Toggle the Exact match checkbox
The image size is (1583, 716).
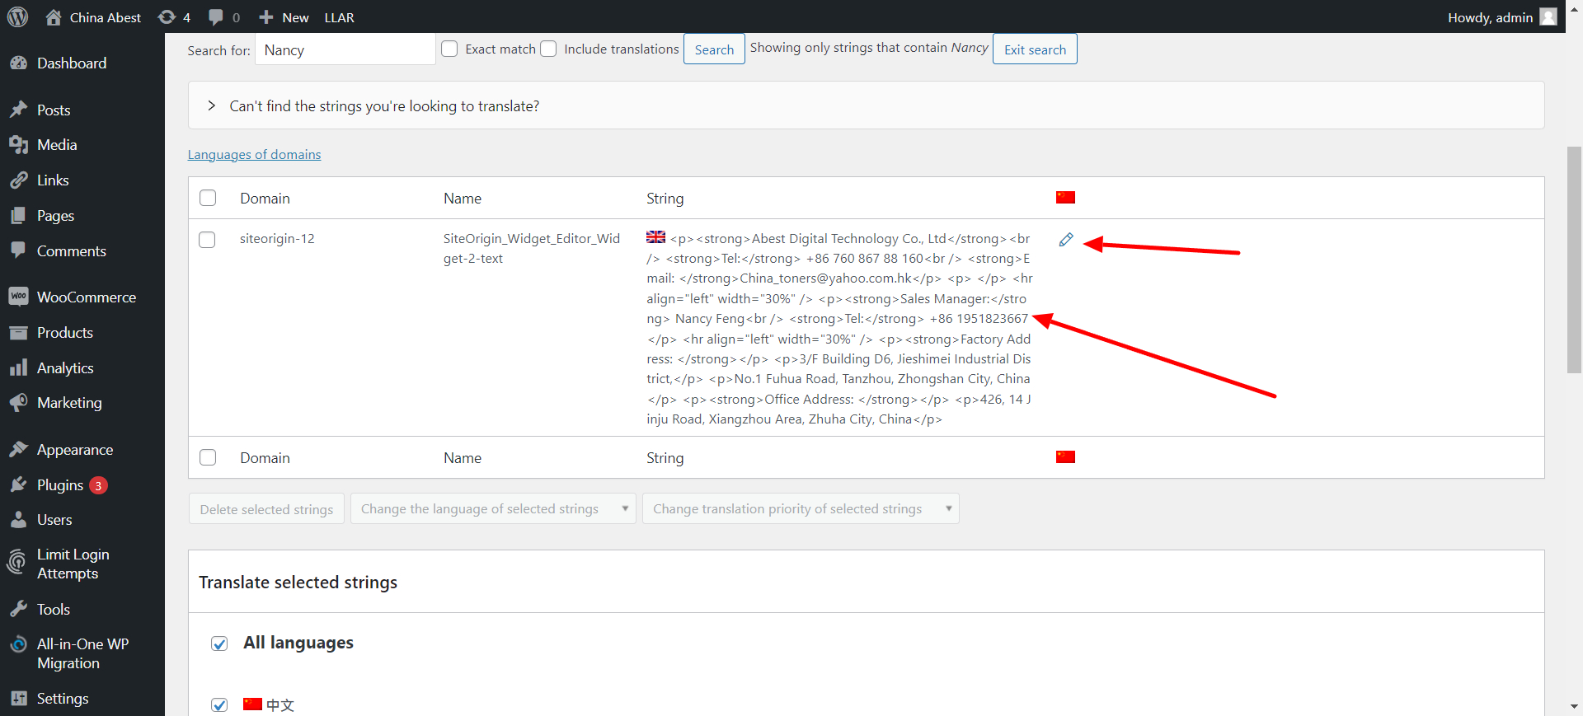click(x=449, y=49)
